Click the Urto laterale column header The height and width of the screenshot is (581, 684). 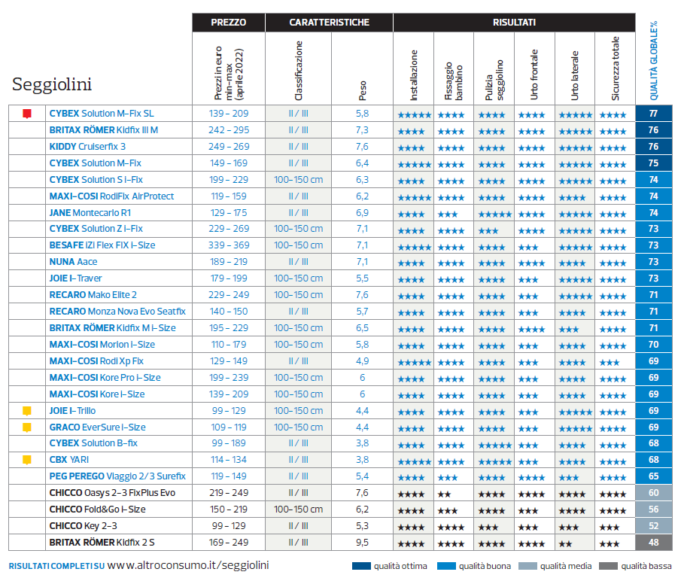pos(575,75)
